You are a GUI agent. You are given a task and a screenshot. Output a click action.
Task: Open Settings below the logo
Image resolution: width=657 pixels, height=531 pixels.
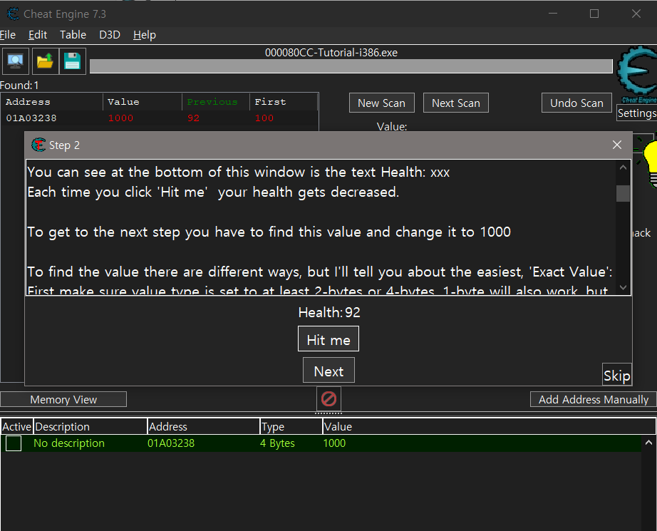tap(637, 113)
